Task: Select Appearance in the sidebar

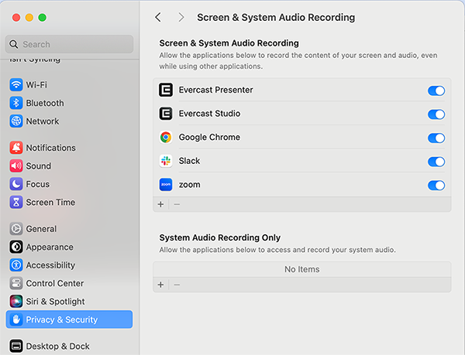Action: coord(69,247)
